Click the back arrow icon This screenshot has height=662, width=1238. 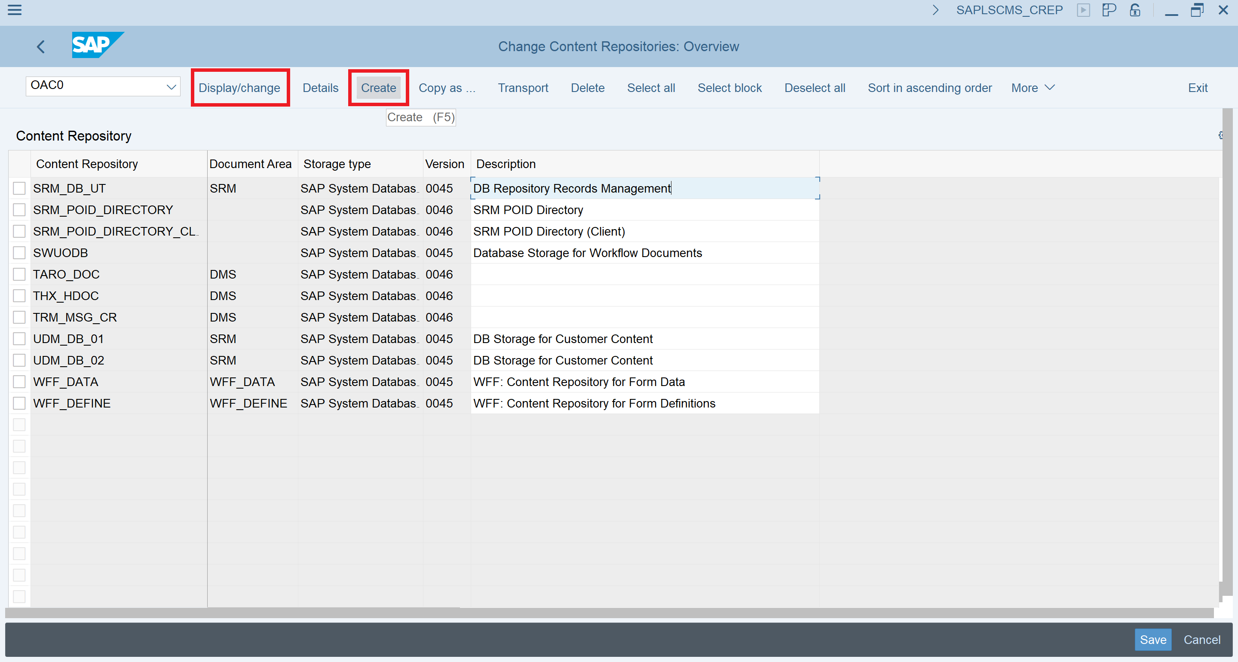tap(41, 46)
